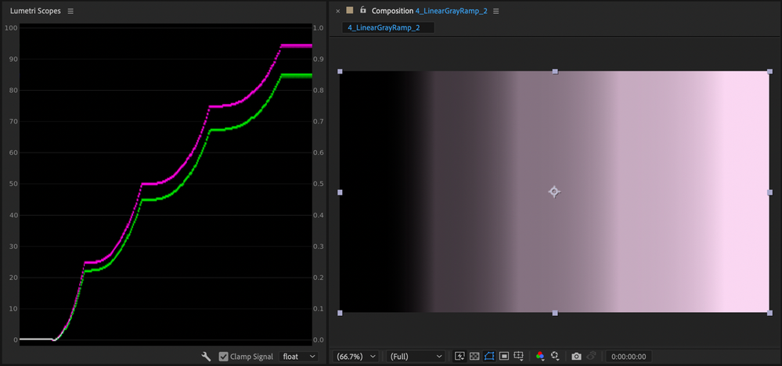Click the layer's top-left corner handle
This screenshot has width=782, height=366.
point(341,72)
